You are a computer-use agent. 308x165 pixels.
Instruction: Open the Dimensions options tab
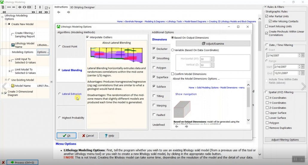pyautogui.click(x=159, y=40)
